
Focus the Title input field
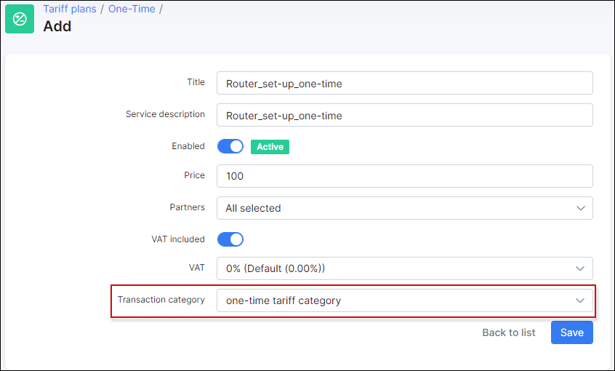(404, 84)
